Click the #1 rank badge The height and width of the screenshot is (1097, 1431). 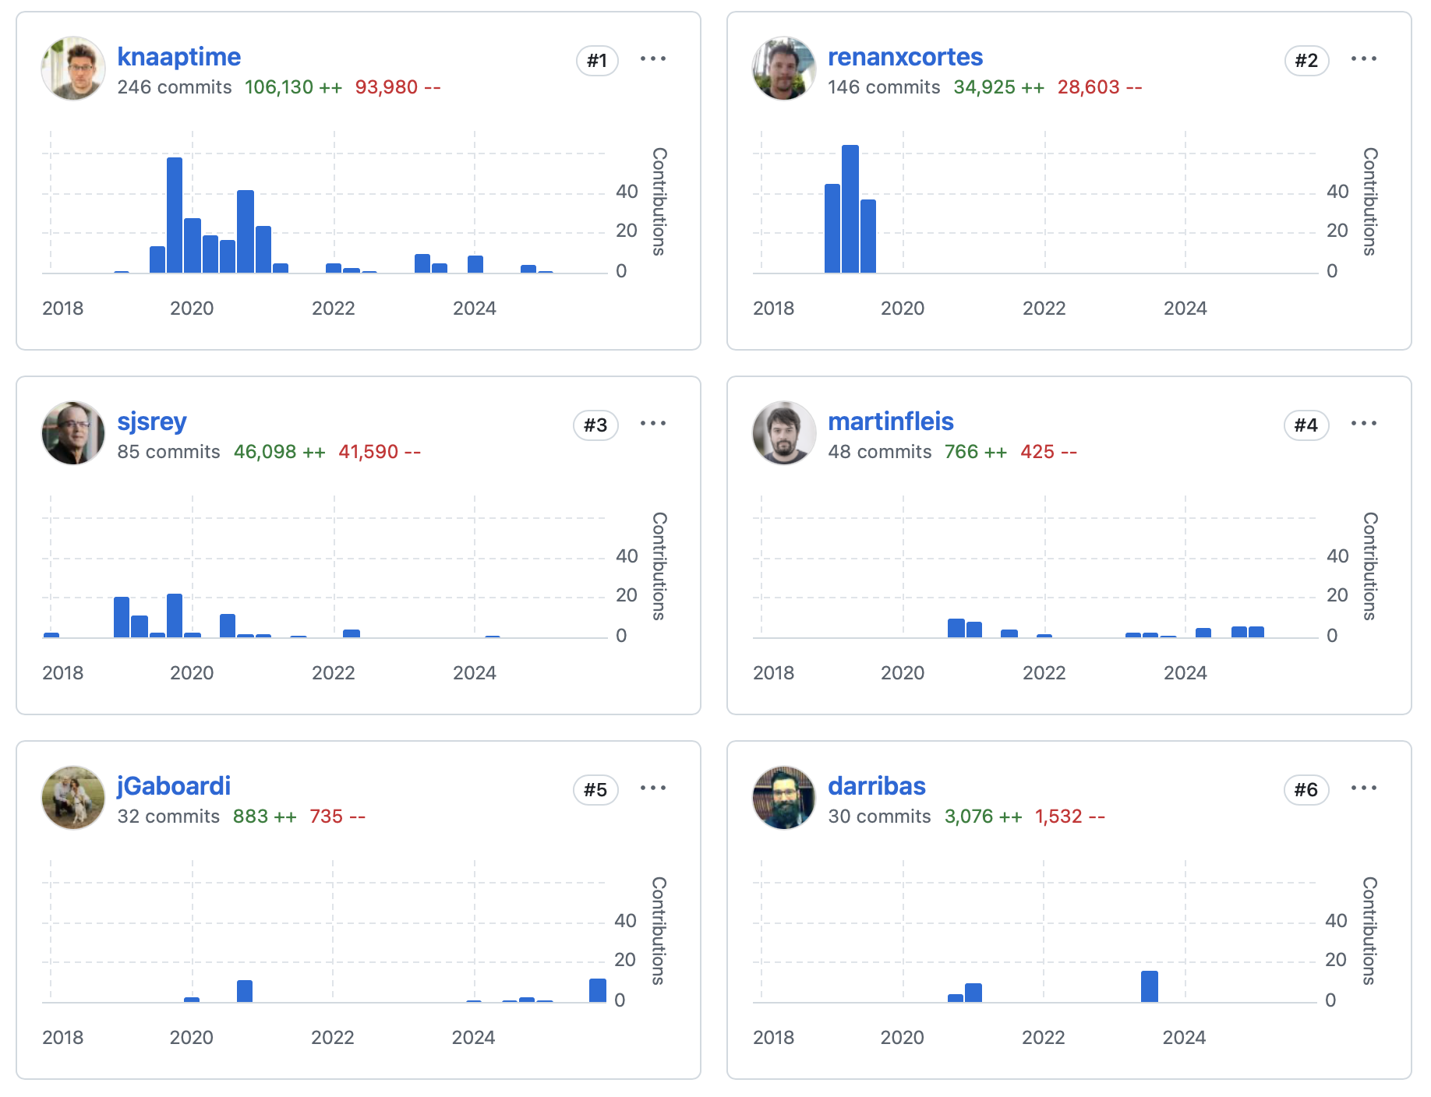(597, 61)
